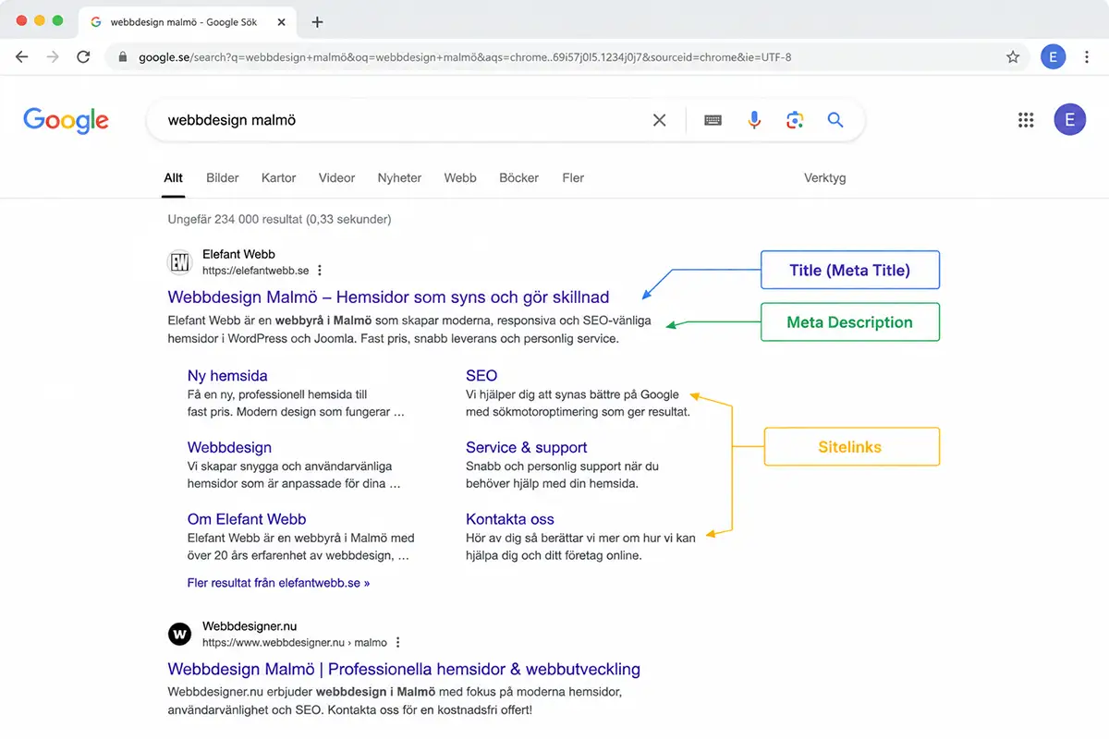This screenshot has width=1109, height=739.
Task: Open 'Webbdesign Malmö – Hemsidor som syns' result
Action: pyautogui.click(x=388, y=297)
